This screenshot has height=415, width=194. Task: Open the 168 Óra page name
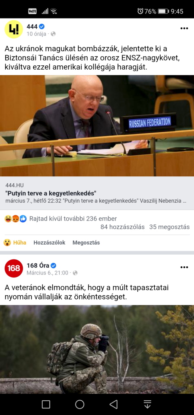[x=38, y=265]
